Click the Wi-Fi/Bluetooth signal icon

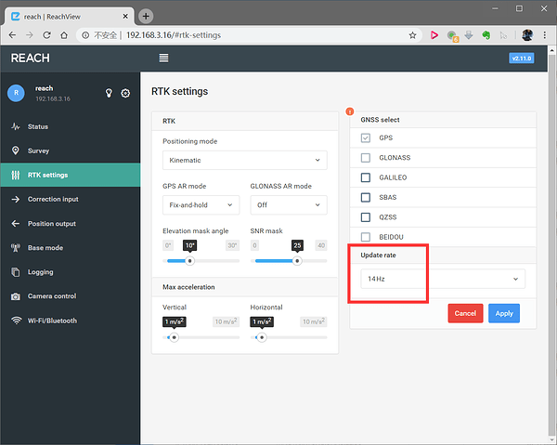click(16, 321)
